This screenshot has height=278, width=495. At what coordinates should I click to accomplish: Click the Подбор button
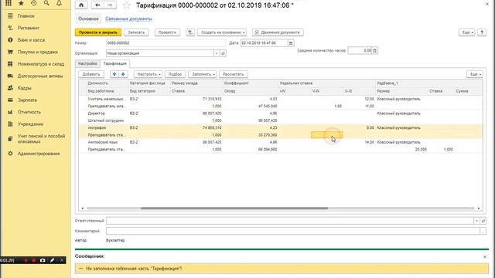175,74
